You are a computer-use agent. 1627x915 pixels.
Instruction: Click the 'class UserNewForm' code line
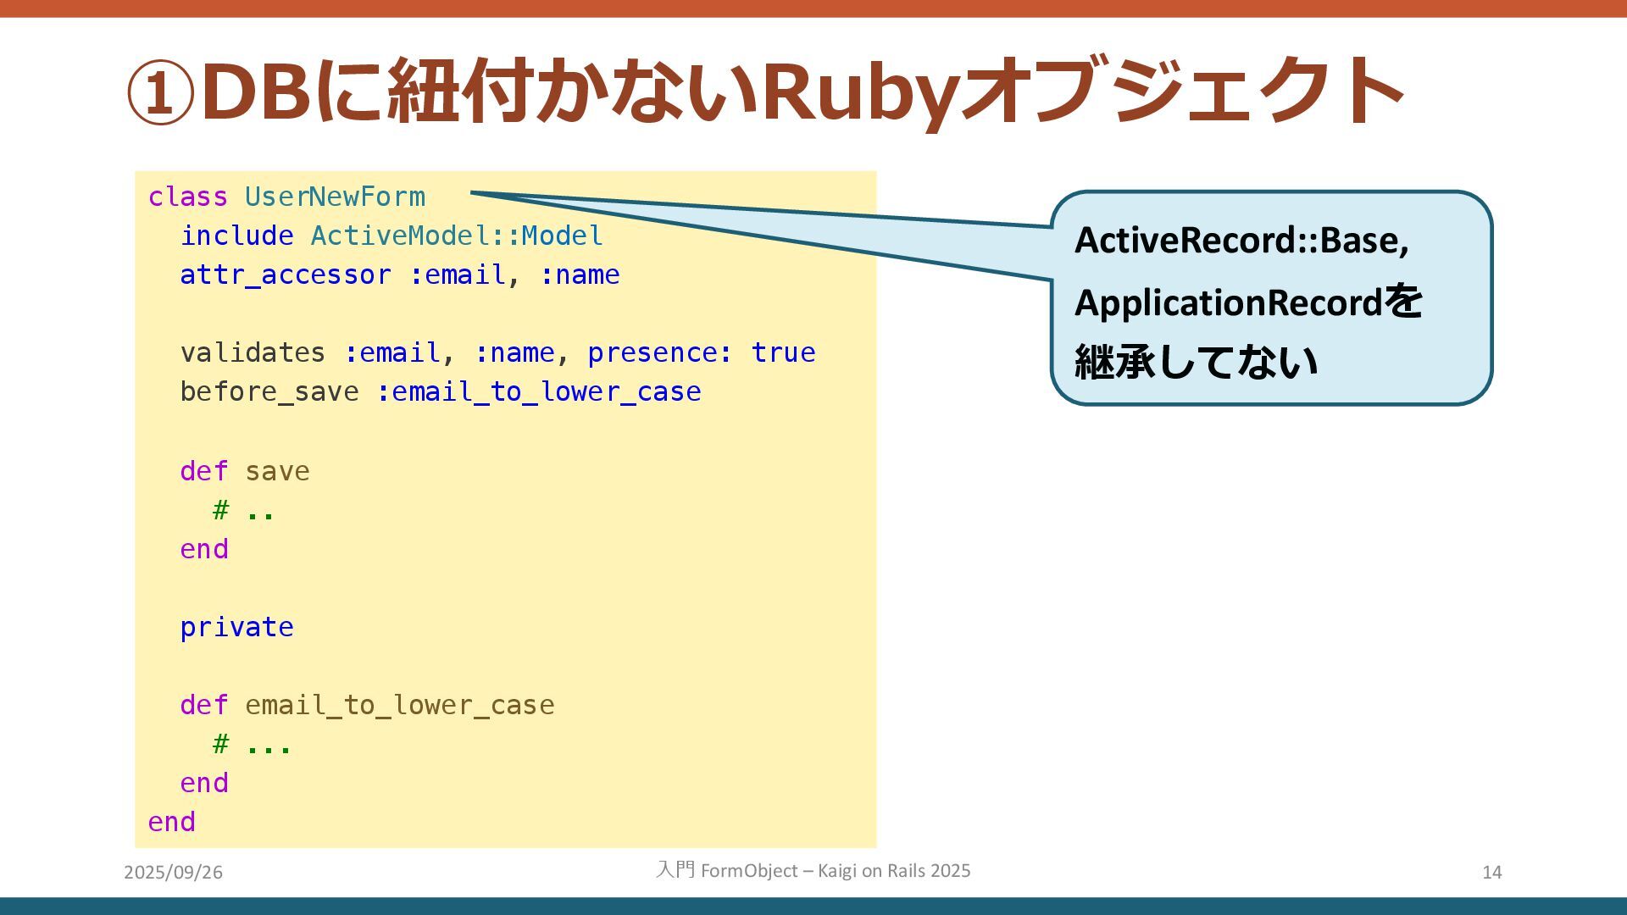tap(286, 197)
